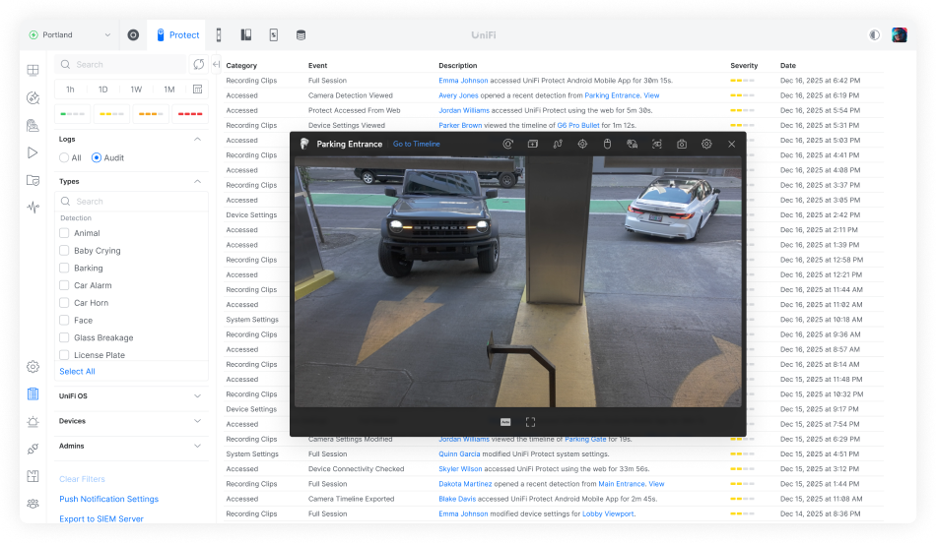This screenshot has height=543, width=936.
Task: Switch to the Protect application tab
Action: [x=177, y=34]
